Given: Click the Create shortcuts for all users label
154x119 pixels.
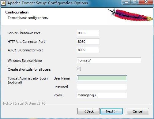Looking at the screenshot, I should pyautogui.click(x=29, y=69).
